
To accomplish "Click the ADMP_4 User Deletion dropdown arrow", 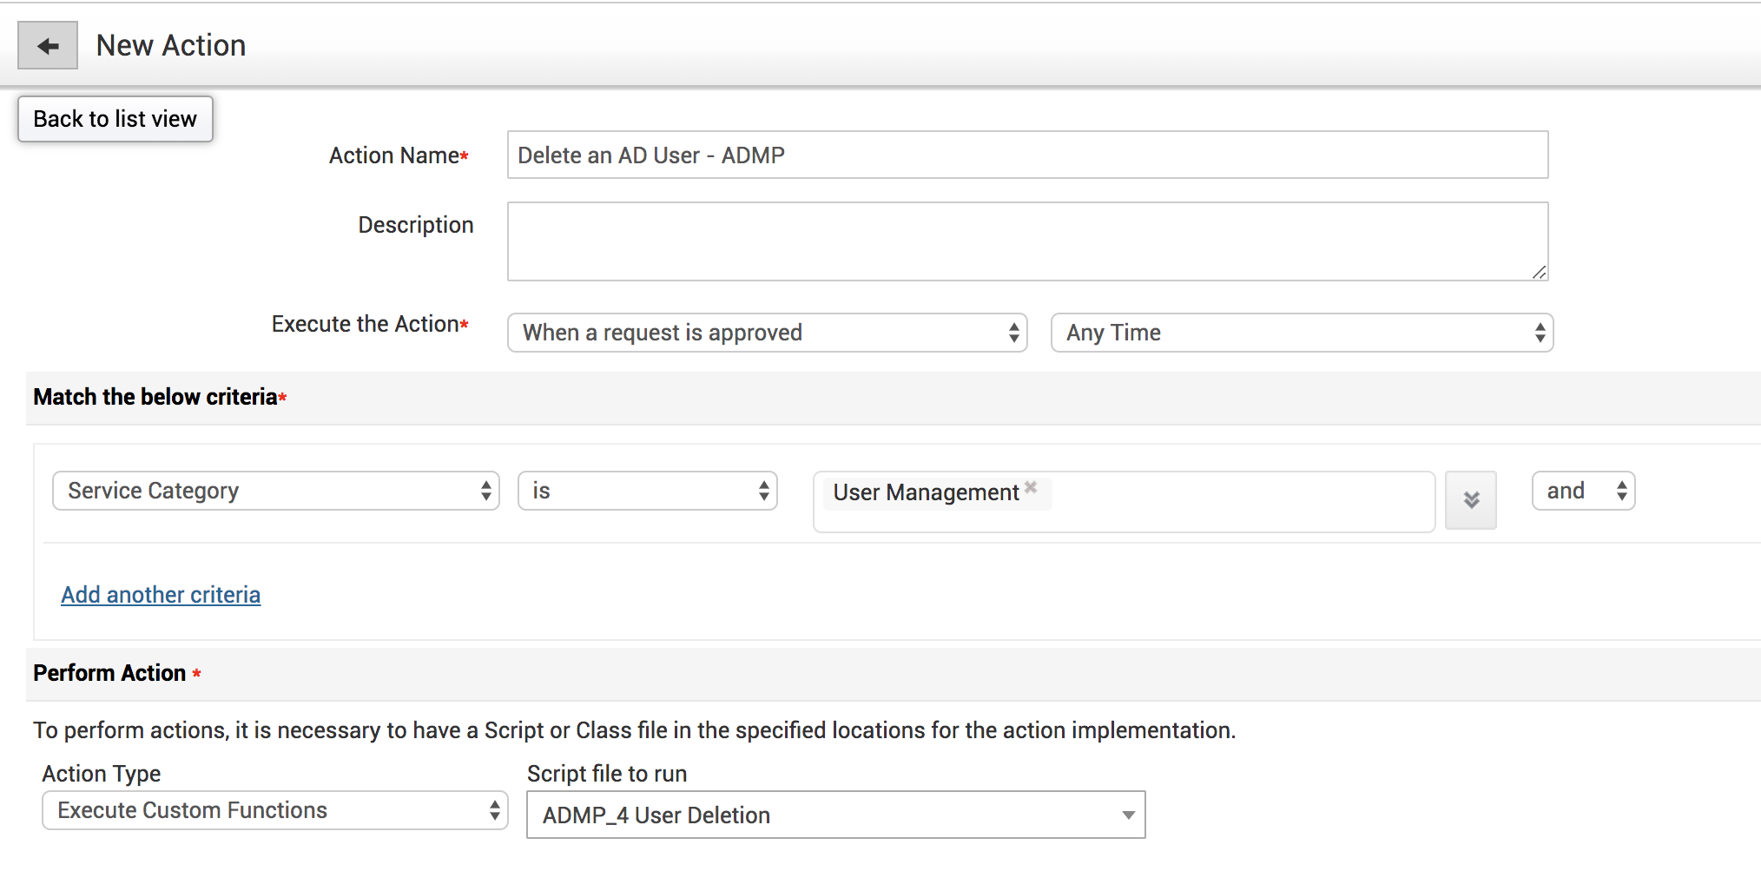I will [1127, 815].
